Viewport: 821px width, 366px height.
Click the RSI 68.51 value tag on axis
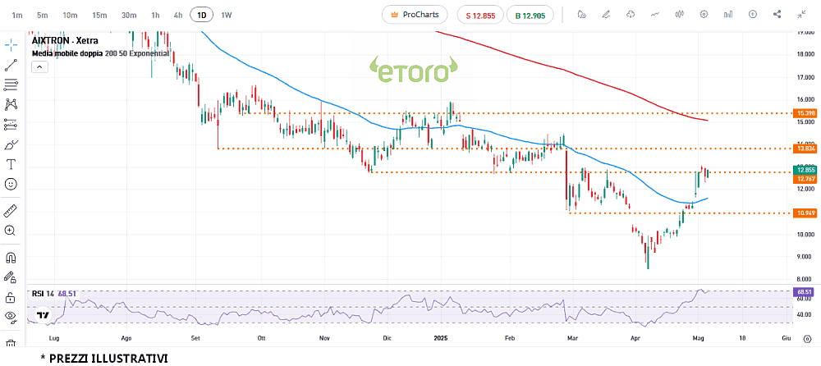[x=803, y=291]
